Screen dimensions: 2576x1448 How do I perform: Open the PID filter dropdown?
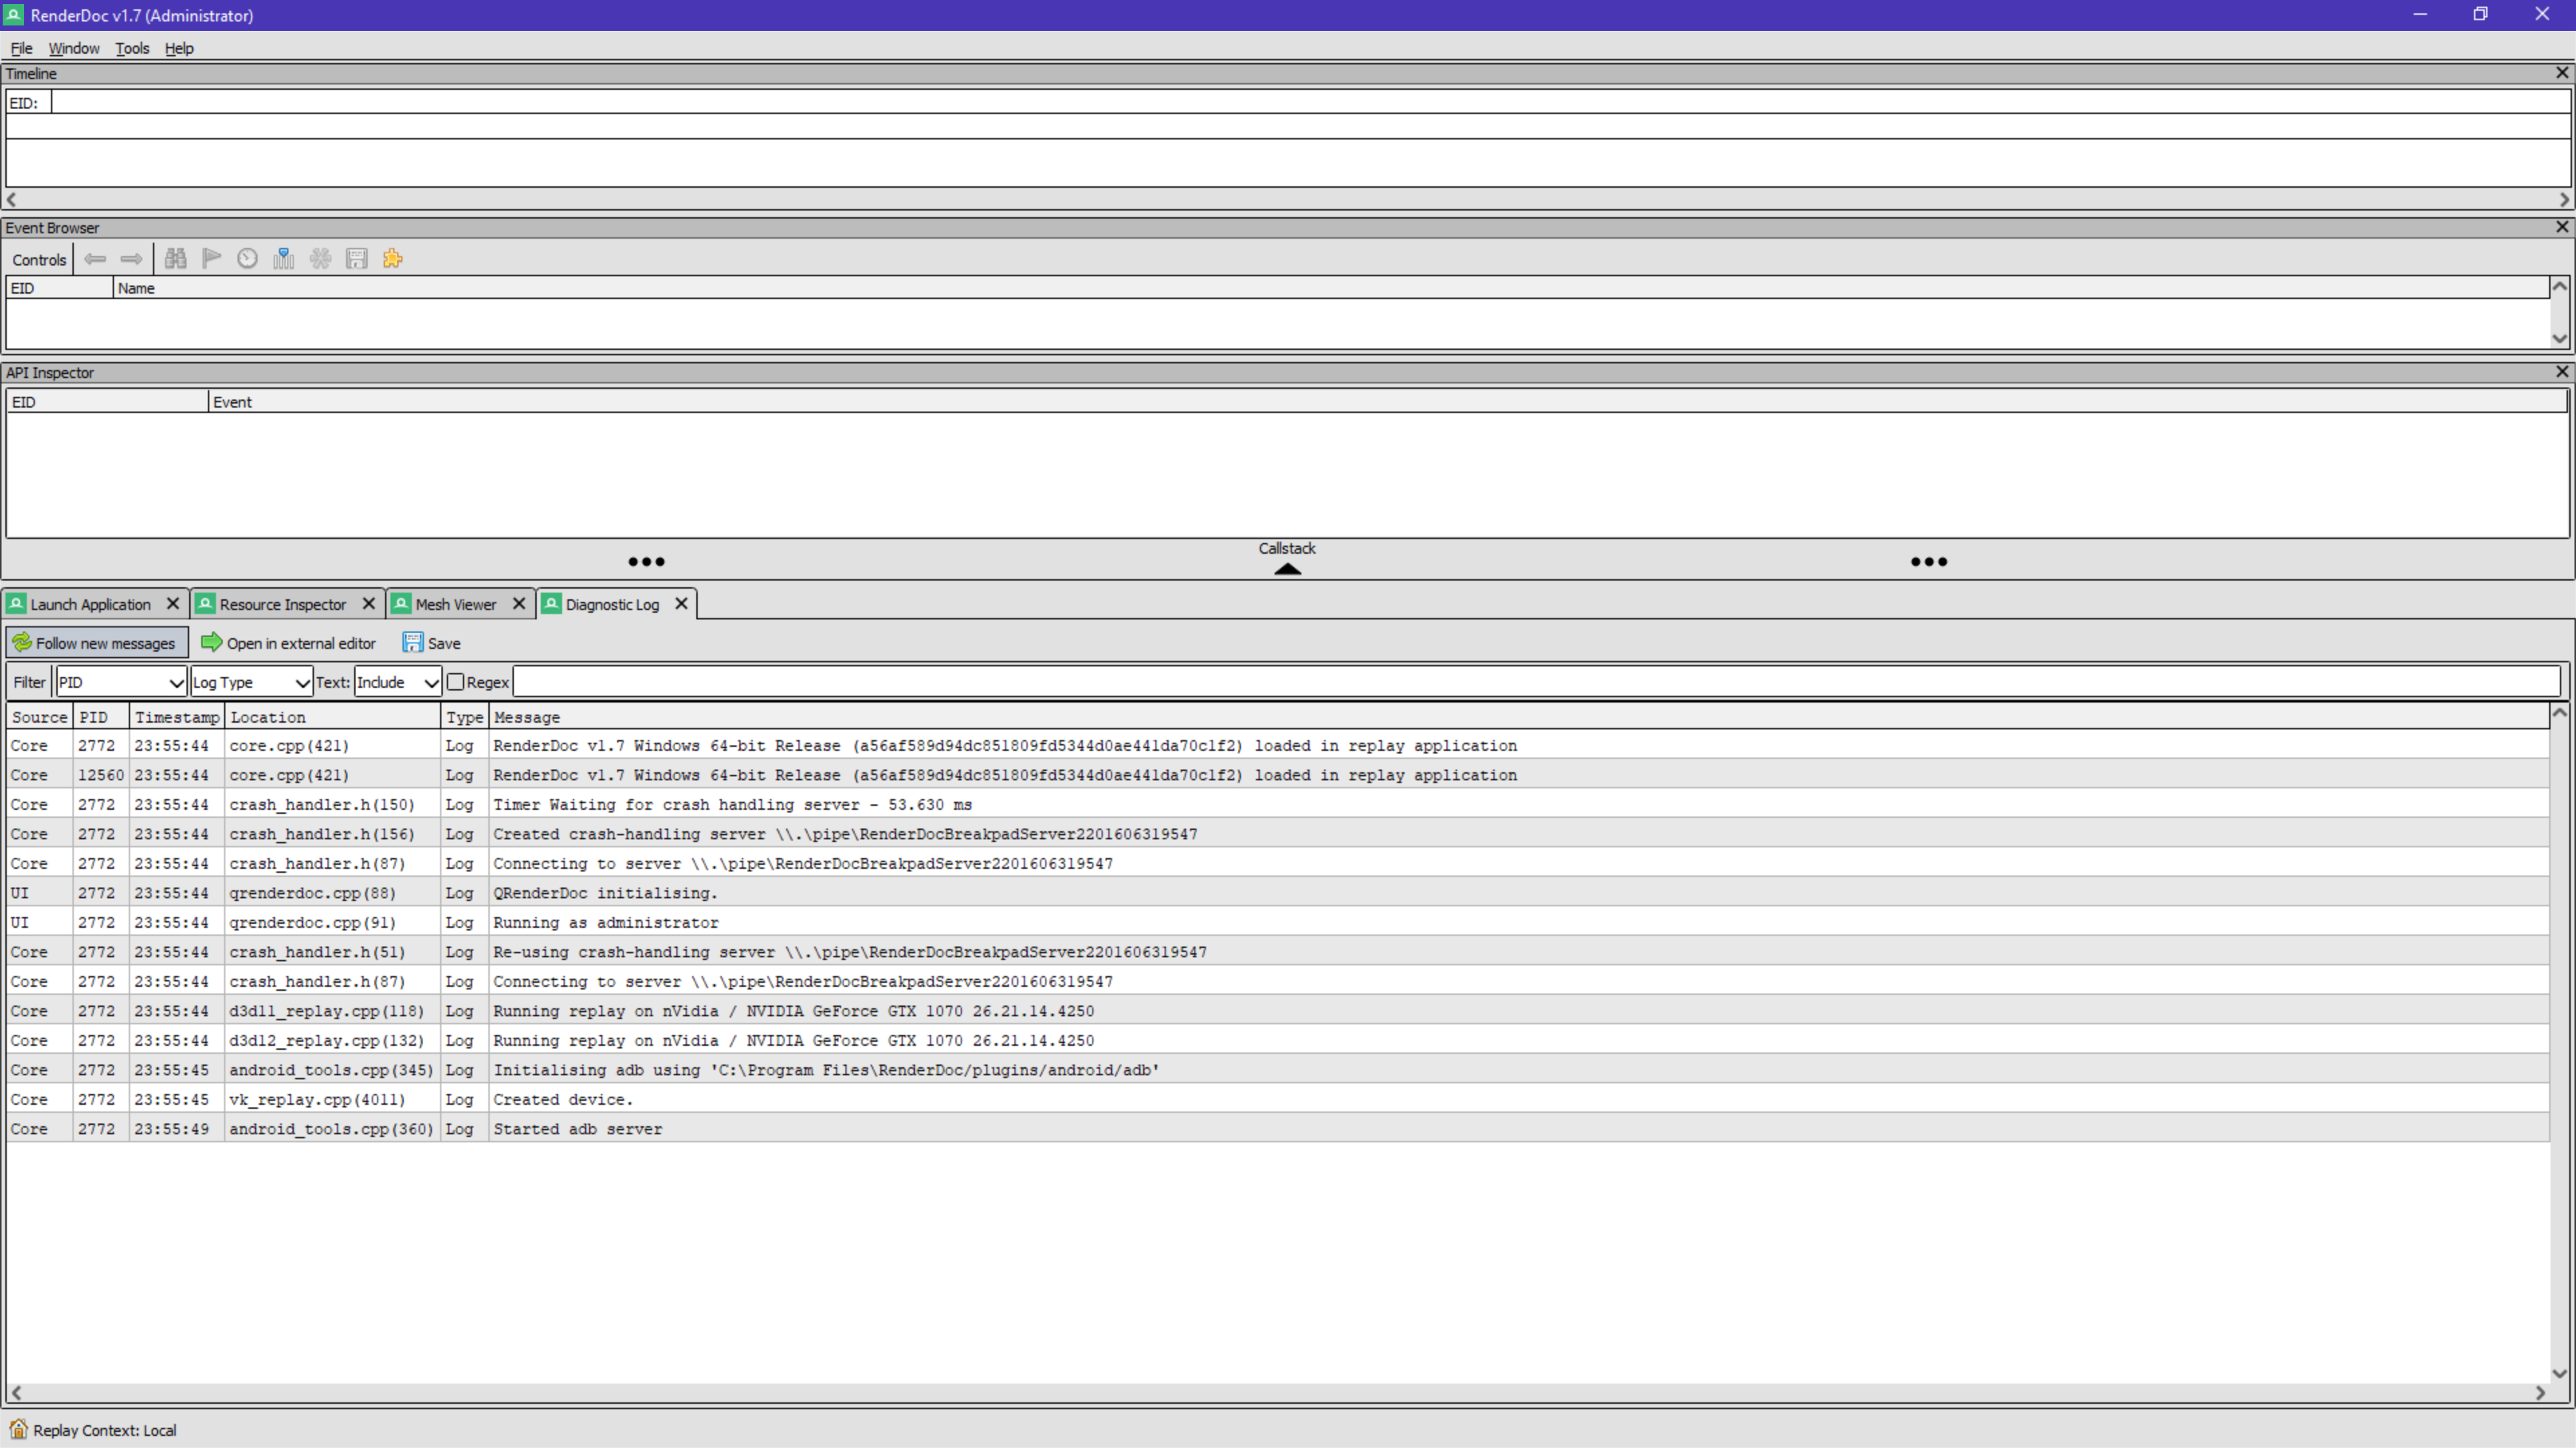pyautogui.click(x=121, y=682)
